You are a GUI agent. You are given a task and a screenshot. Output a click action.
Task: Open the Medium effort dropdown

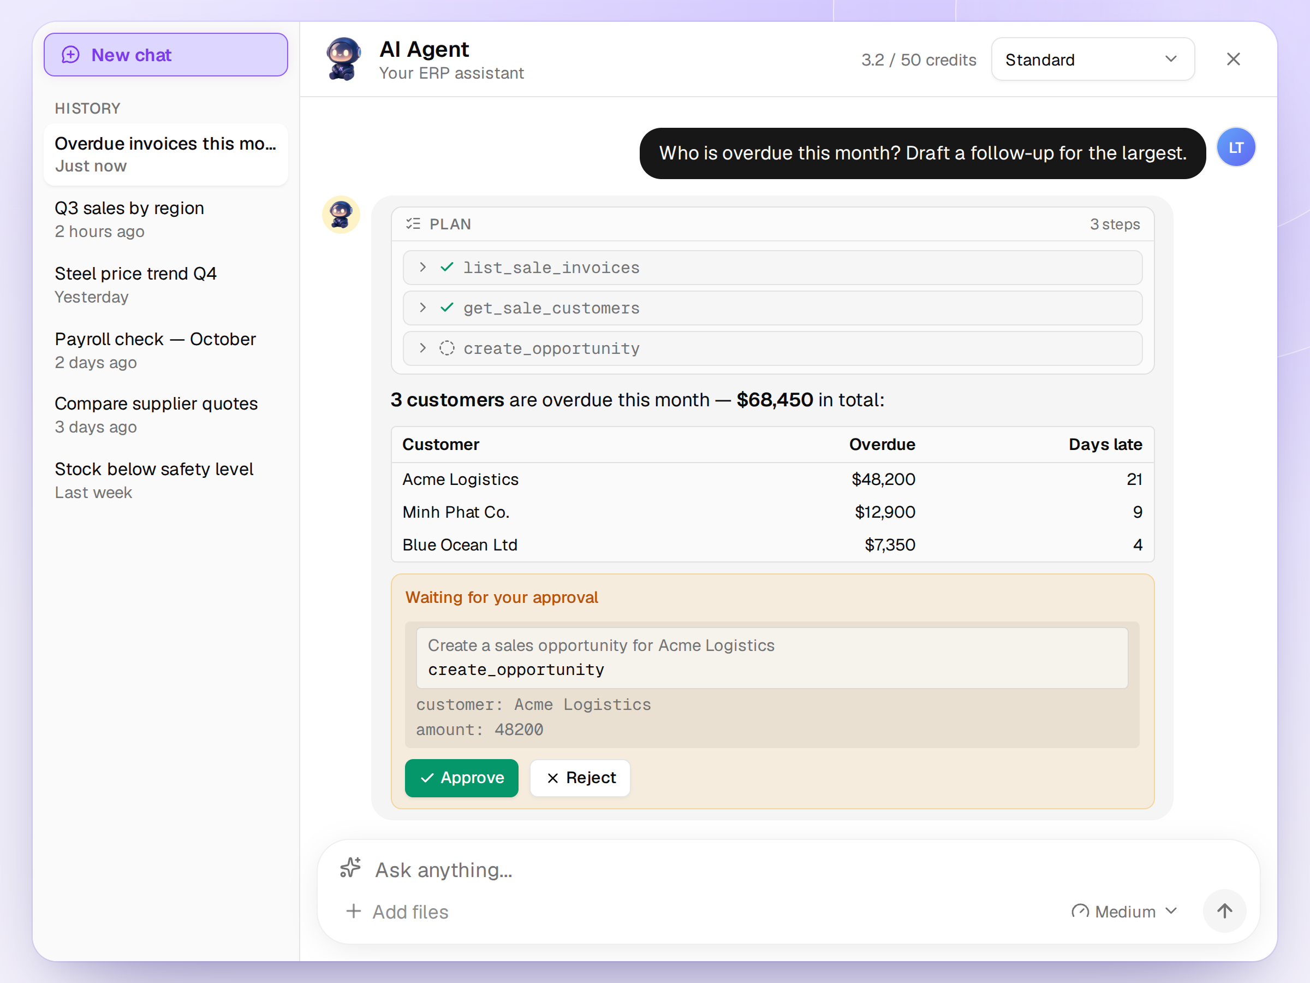(1124, 911)
